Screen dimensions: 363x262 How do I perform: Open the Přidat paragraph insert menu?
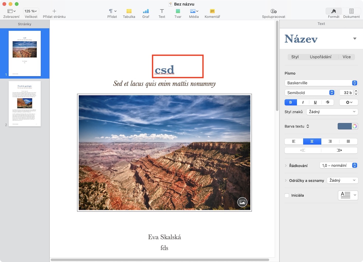pos(112,11)
